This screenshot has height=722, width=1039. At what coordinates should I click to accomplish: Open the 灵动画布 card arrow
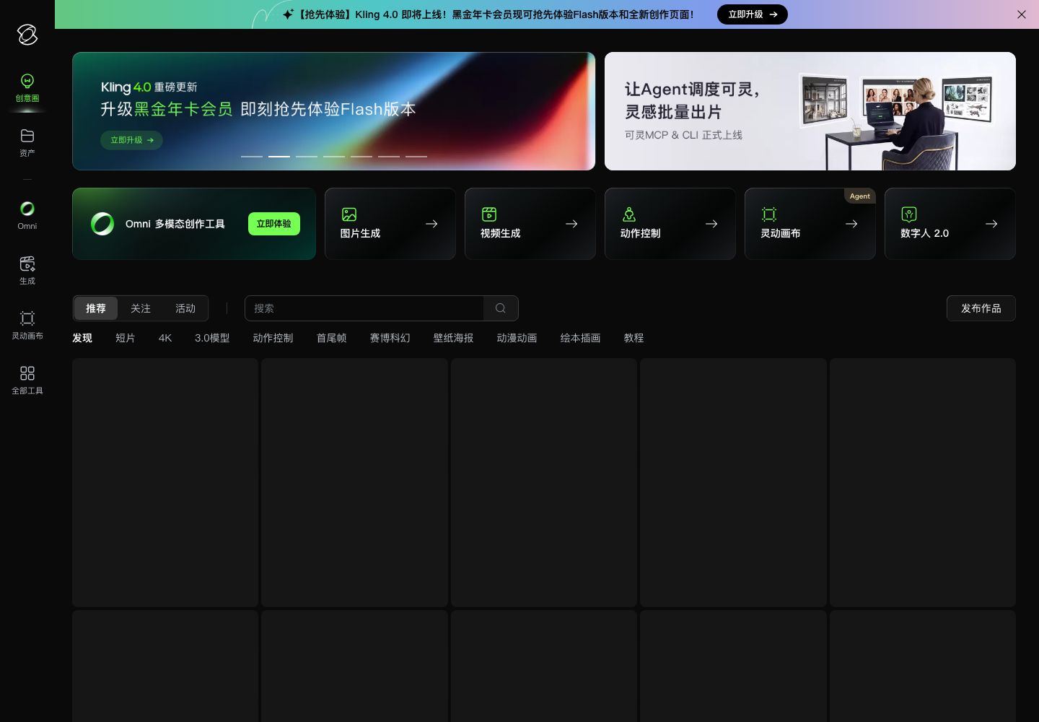[x=851, y=224]
